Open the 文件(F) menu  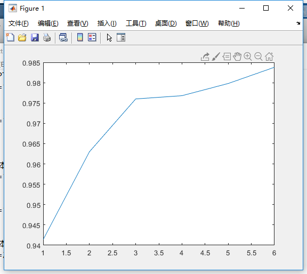[19, 23]
